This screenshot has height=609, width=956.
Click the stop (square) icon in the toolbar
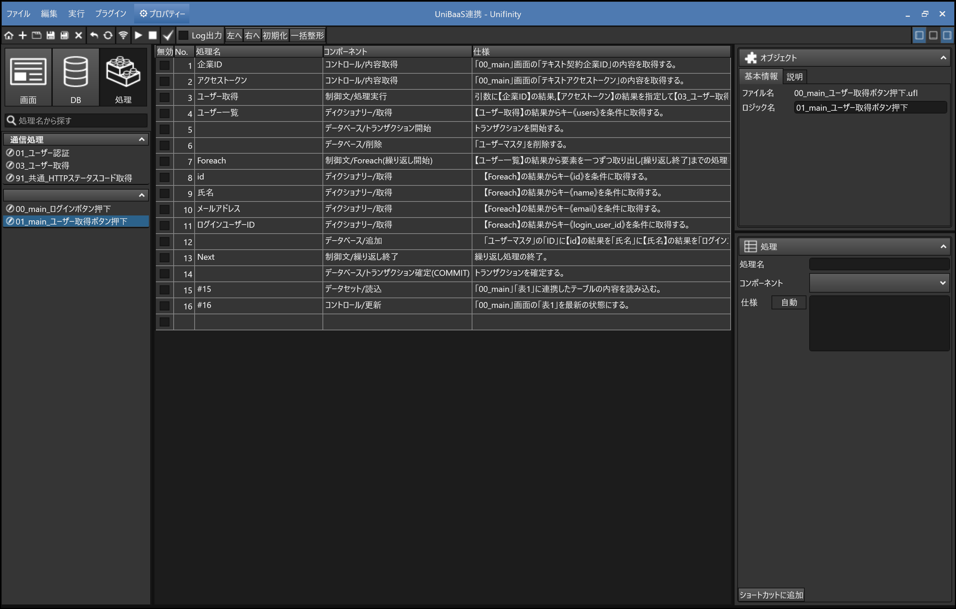coord(152,35)
